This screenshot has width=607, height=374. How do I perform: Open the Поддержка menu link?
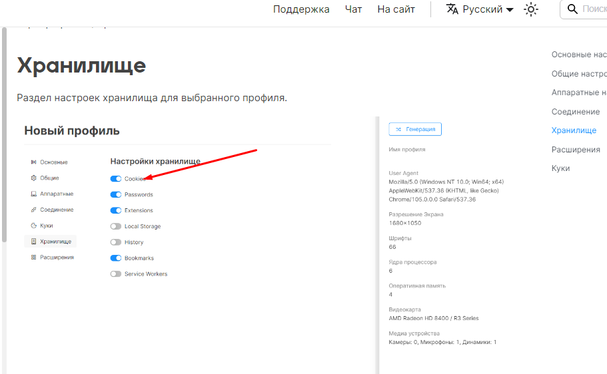[301, 9]
